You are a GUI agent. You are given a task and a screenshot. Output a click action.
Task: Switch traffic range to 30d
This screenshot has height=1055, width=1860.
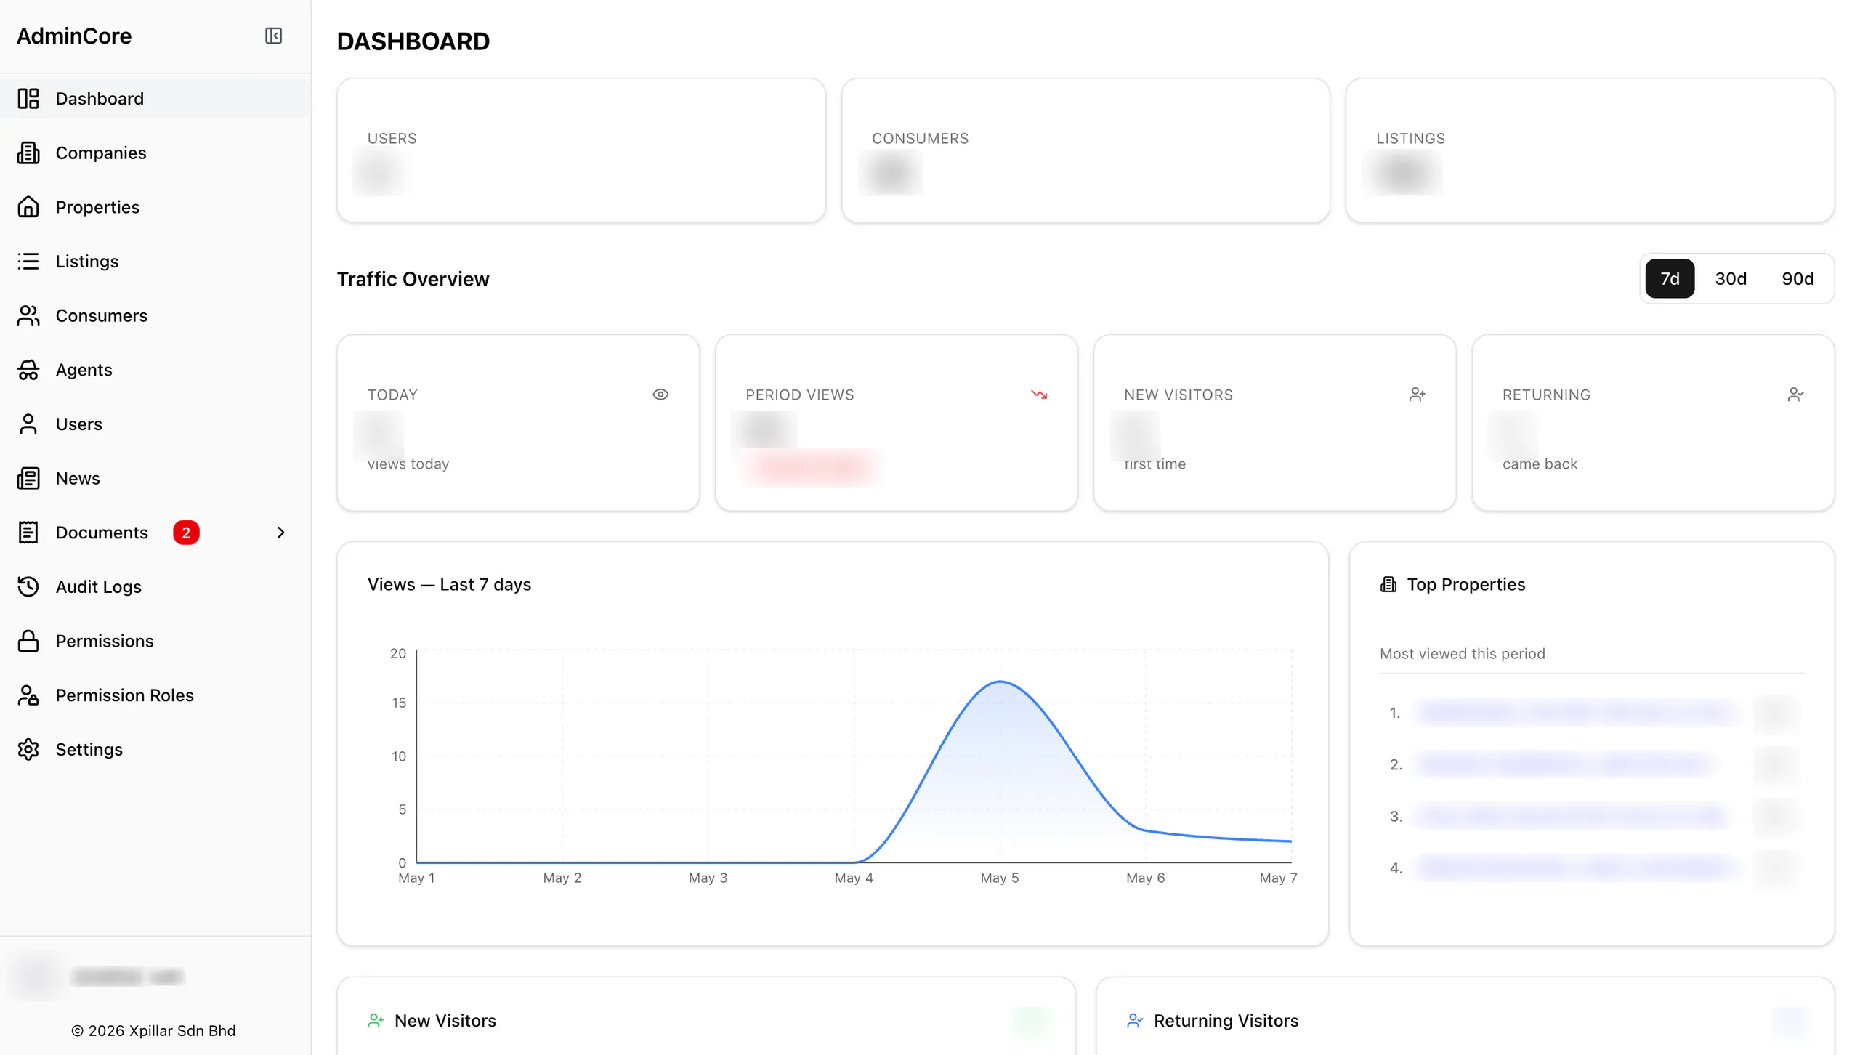point(1731,278)
